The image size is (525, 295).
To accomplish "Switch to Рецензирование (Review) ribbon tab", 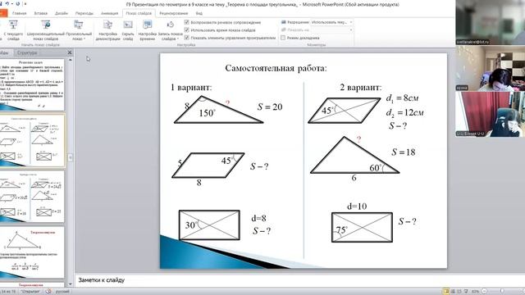I will point(173,13).
